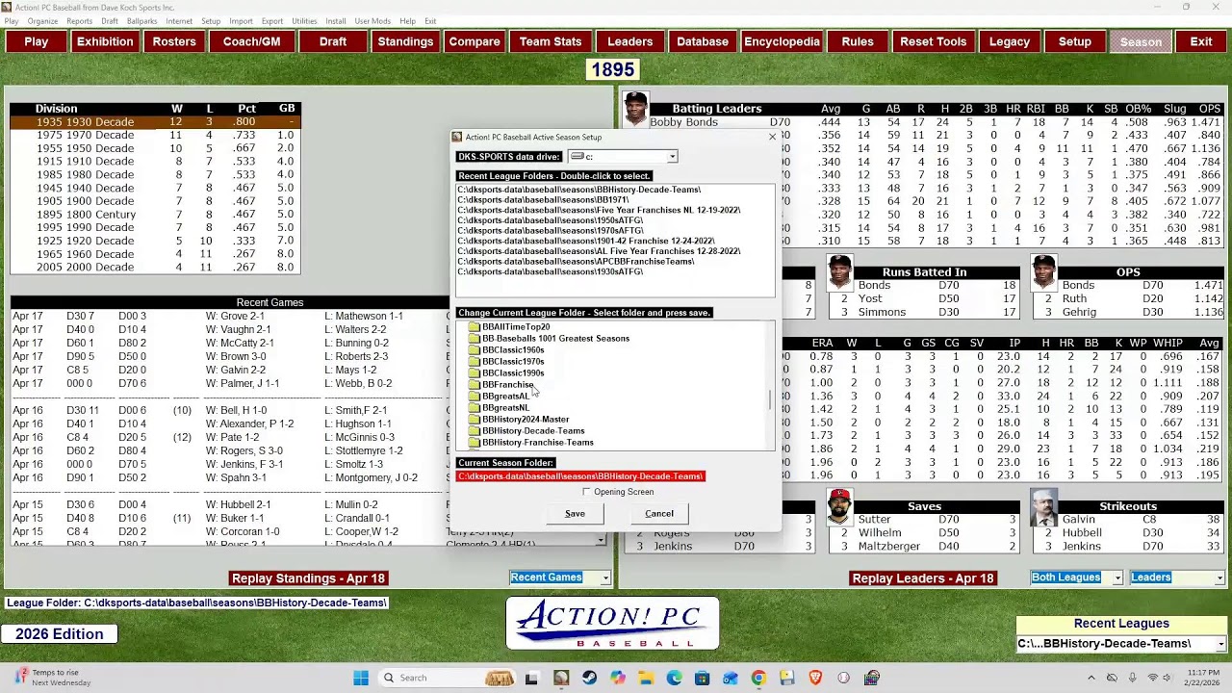Show hidden system tray icons
1232x693 pixels.
[1091, 678]
